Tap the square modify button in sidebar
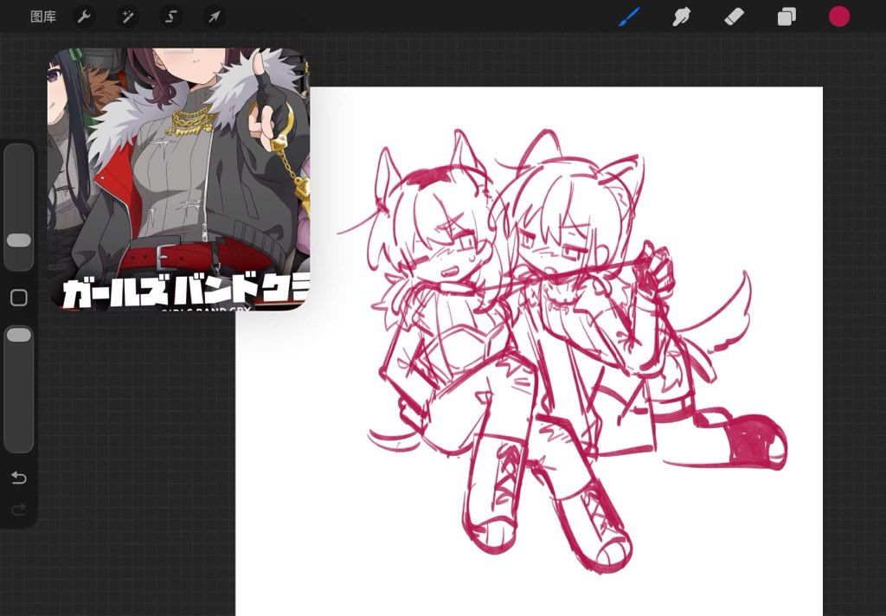 (19, 298)
